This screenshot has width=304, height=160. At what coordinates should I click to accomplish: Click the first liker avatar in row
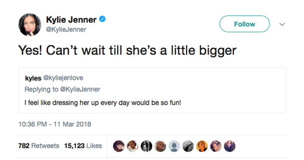coord(118,146)
